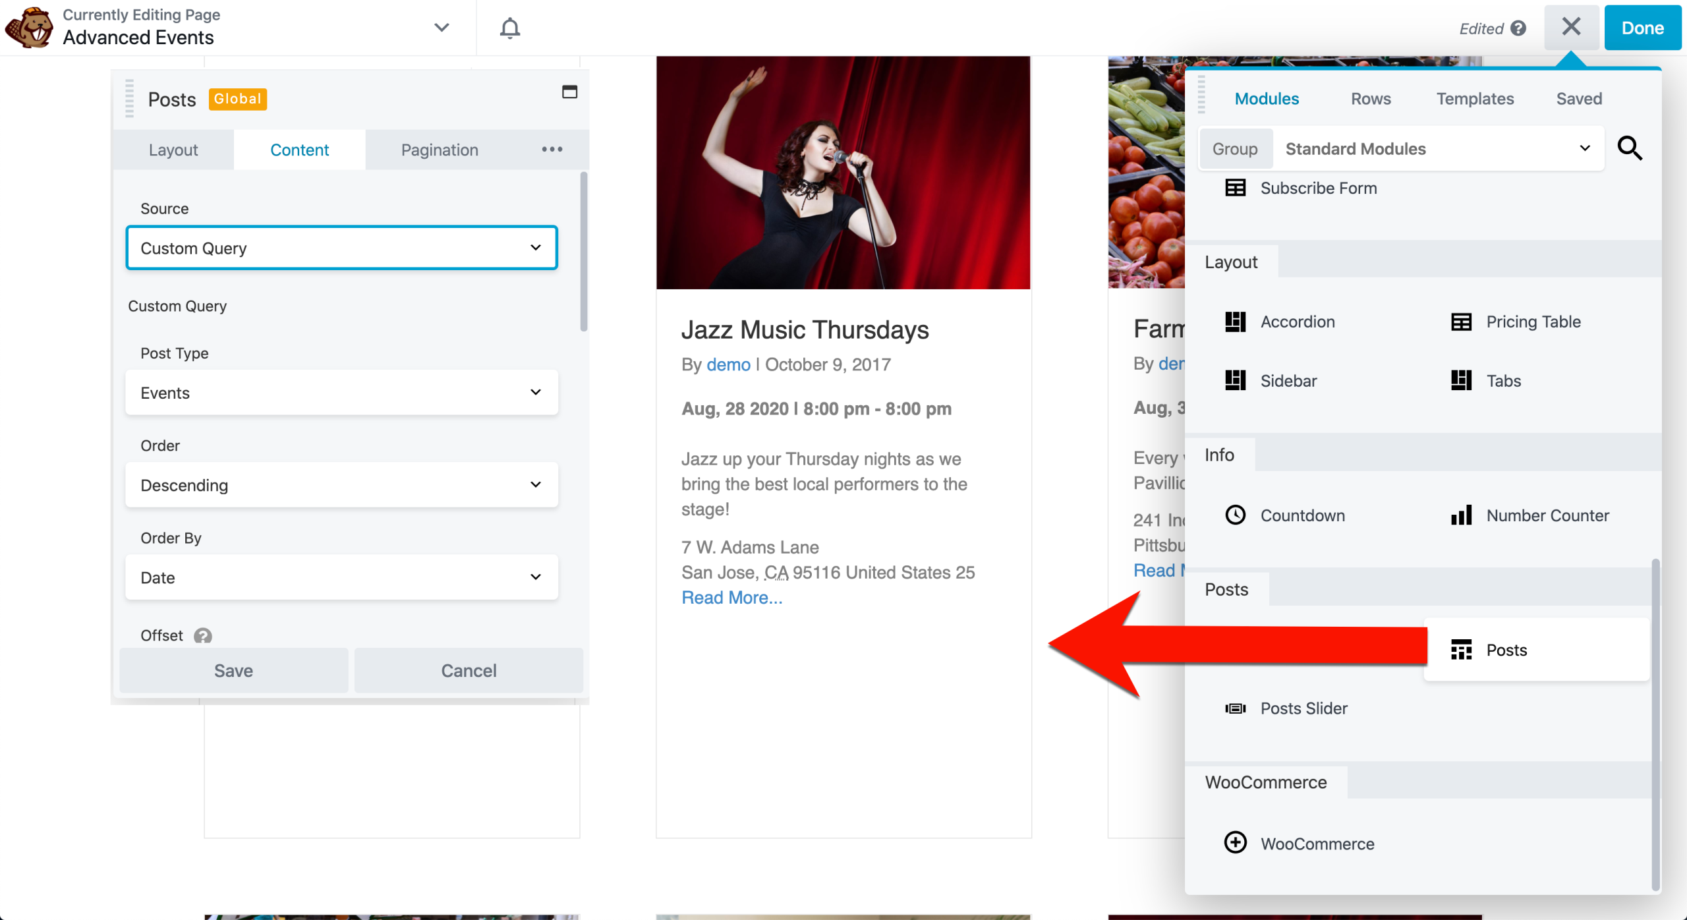Image resolution: width=1687 pixels, height=920 pixels.
Task: Open the Order By dropdown
Action: 342,577
